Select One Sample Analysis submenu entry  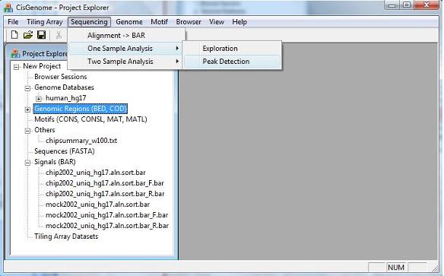[x=125, y=49]
